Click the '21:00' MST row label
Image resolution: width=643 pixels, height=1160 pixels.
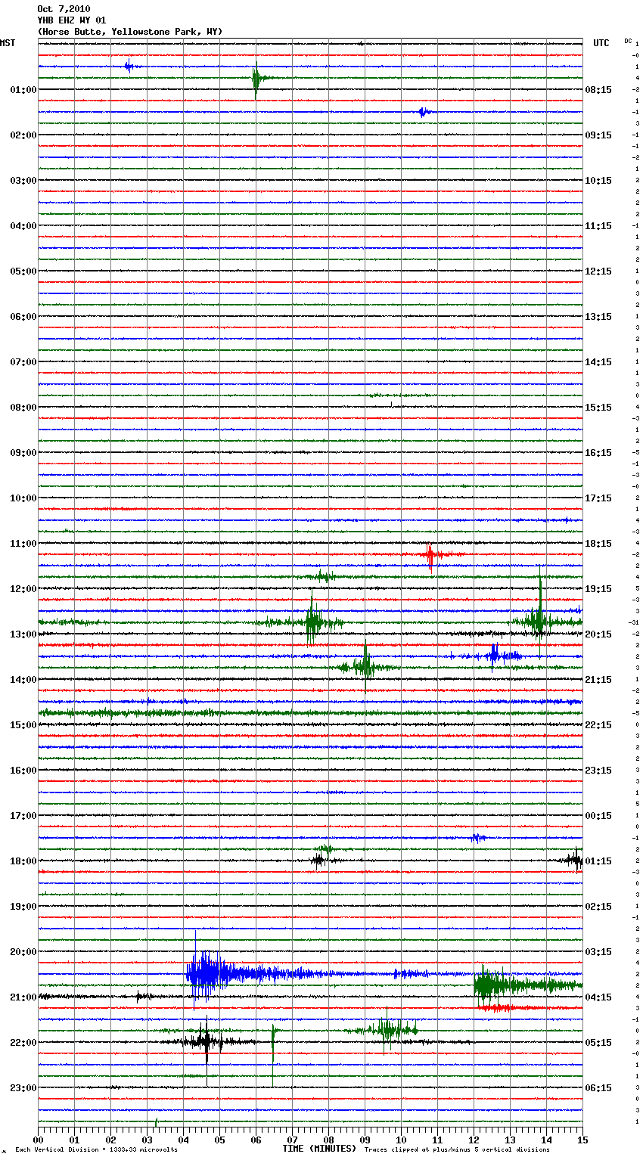[x=23, y=997]
